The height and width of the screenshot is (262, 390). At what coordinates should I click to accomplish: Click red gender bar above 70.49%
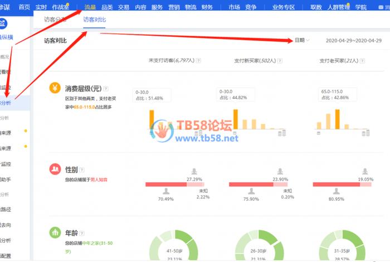tap(166, 185)
